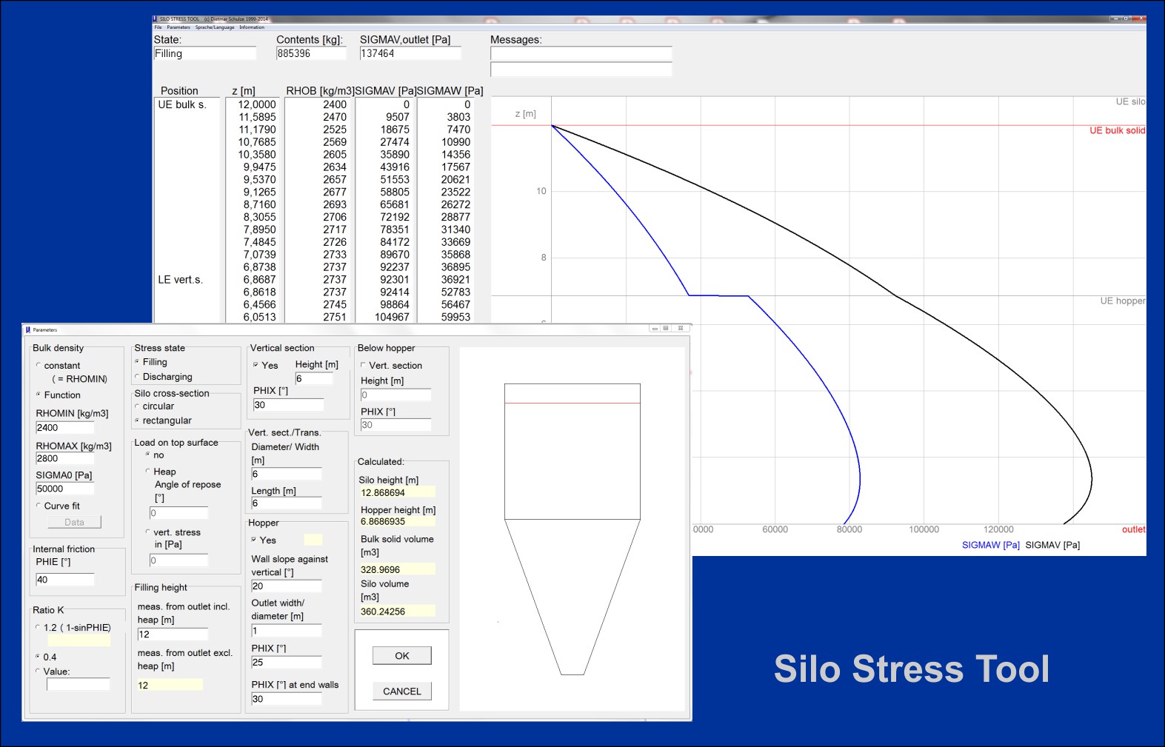Click the OK button
Image resolution: width=1165 pixels, height=747 pixels.
(402, 656)
